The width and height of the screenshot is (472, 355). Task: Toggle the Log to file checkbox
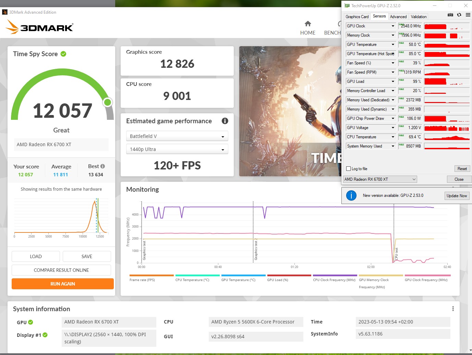coord(349,169)
